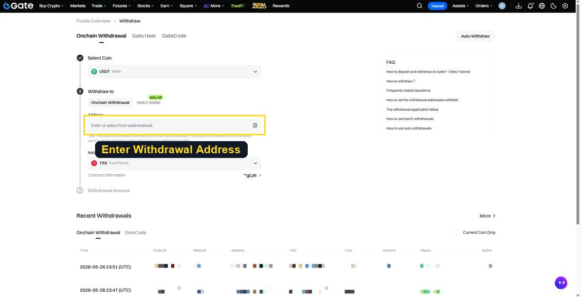Open withdrawal addresses whitelist FAQ
Screen dimensions: 581x297
423,100
